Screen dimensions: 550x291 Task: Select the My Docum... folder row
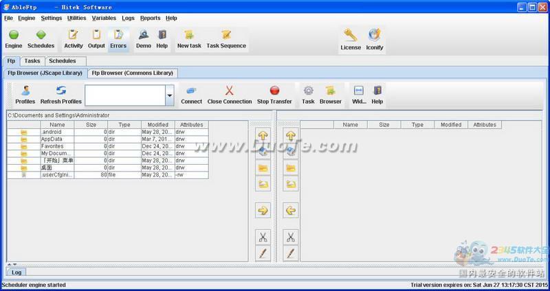108,154
